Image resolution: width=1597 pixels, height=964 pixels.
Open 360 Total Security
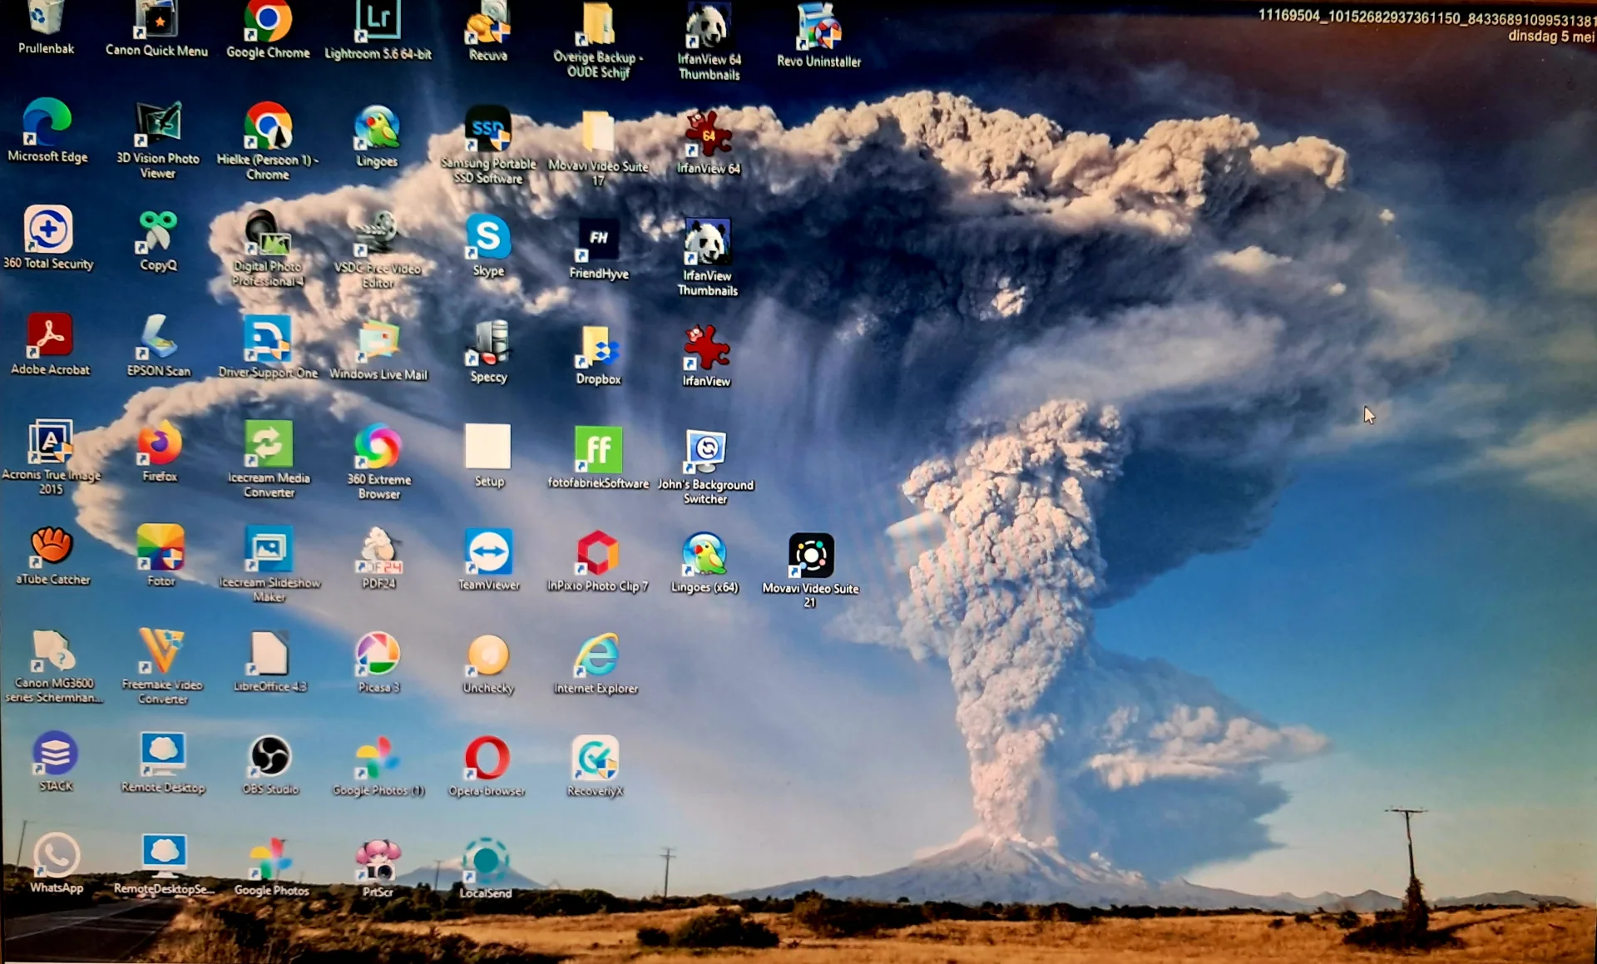click(x=48, y=230)
